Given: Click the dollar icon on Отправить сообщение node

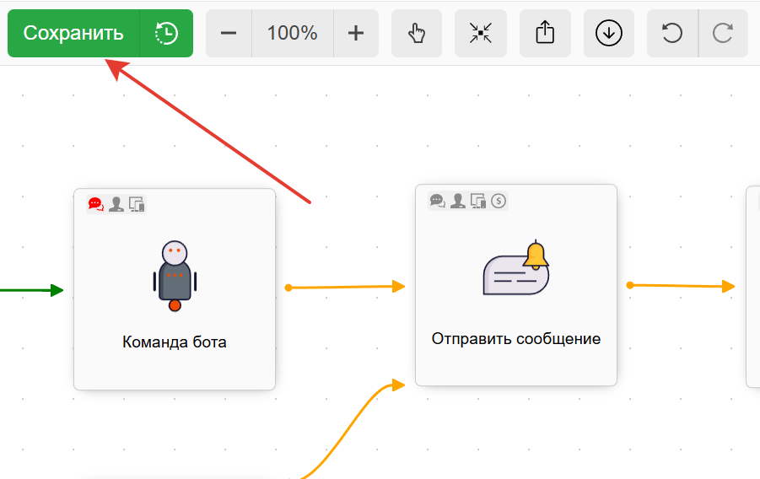Looking at the screenshot, I should click(x=499, y=201).
